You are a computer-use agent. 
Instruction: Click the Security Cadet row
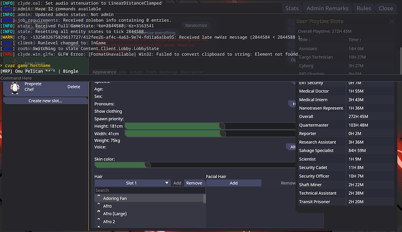tap(346, 167)
